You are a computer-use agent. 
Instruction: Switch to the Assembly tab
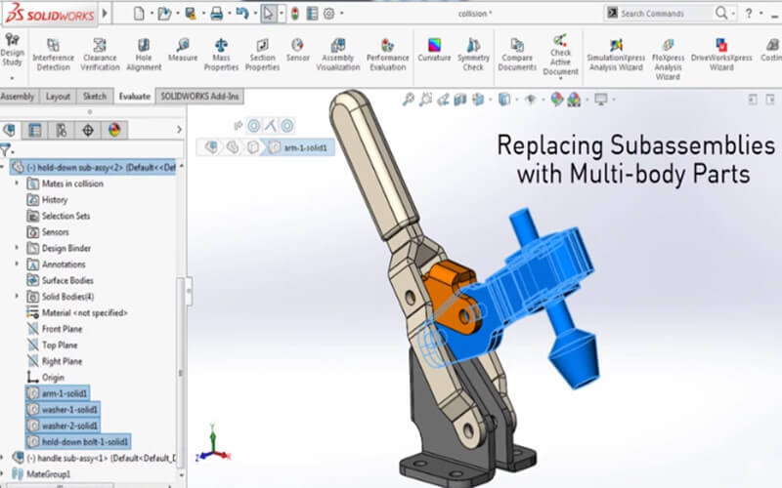tap(18, 97)
